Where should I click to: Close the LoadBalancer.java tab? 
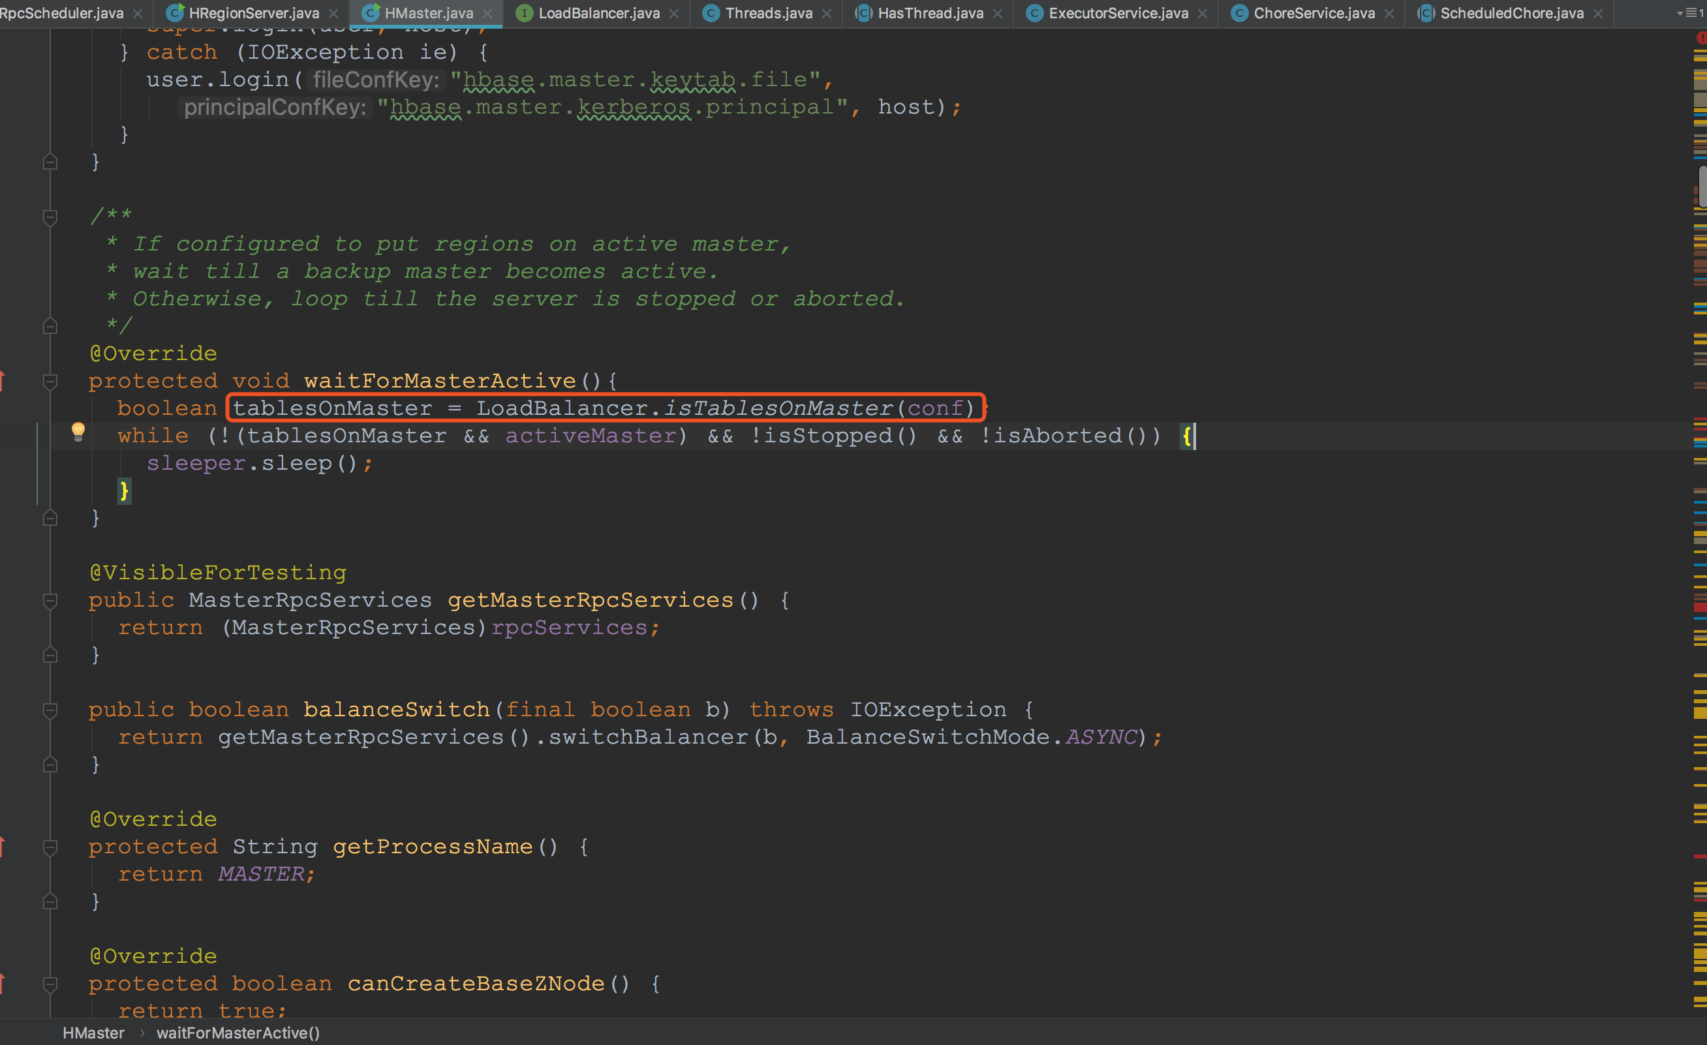674,13
